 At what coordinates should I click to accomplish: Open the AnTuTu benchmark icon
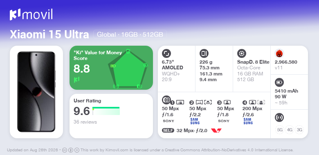279,53
